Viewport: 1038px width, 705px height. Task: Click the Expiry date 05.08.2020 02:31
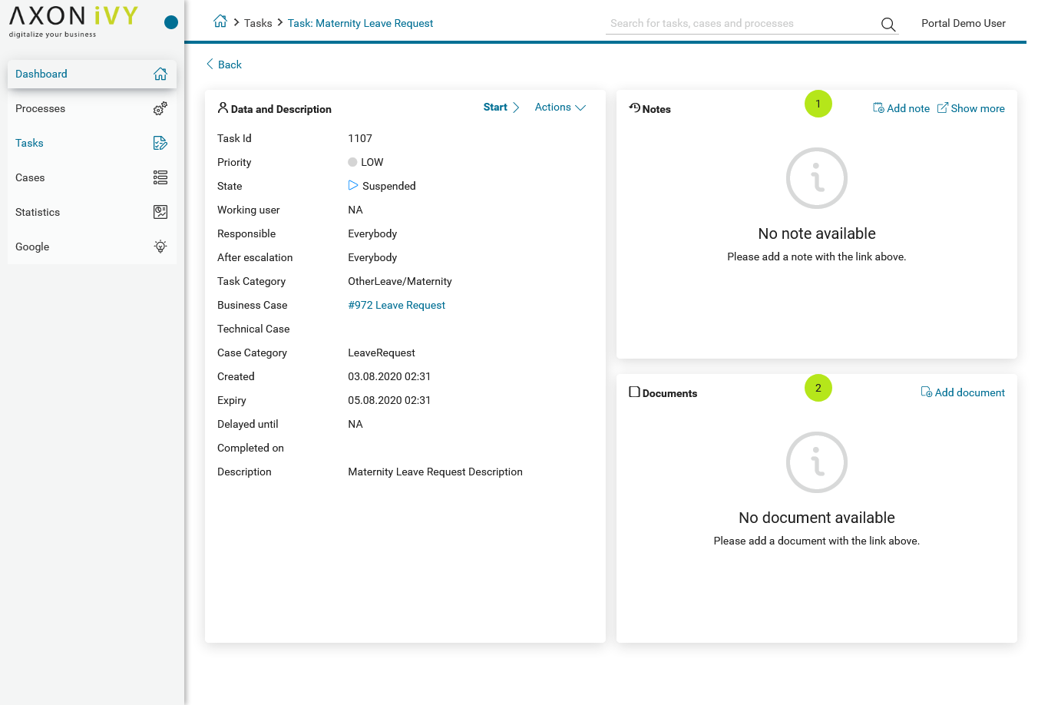click(389, 400)
